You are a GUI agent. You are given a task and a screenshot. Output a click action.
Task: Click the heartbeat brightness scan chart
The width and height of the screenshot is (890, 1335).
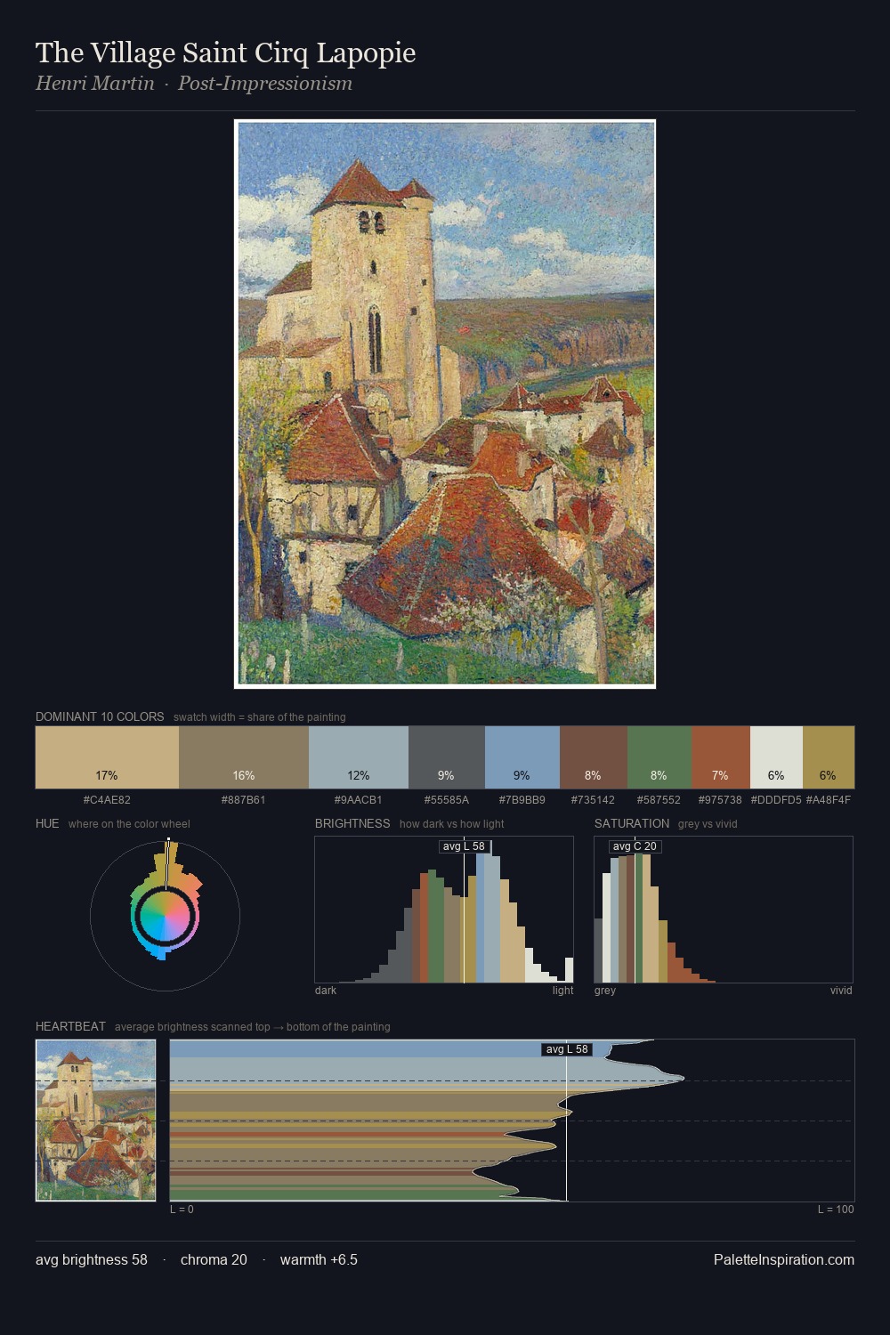coord(512,1121)
